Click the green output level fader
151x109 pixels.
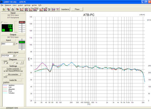[x=22, y=42]
